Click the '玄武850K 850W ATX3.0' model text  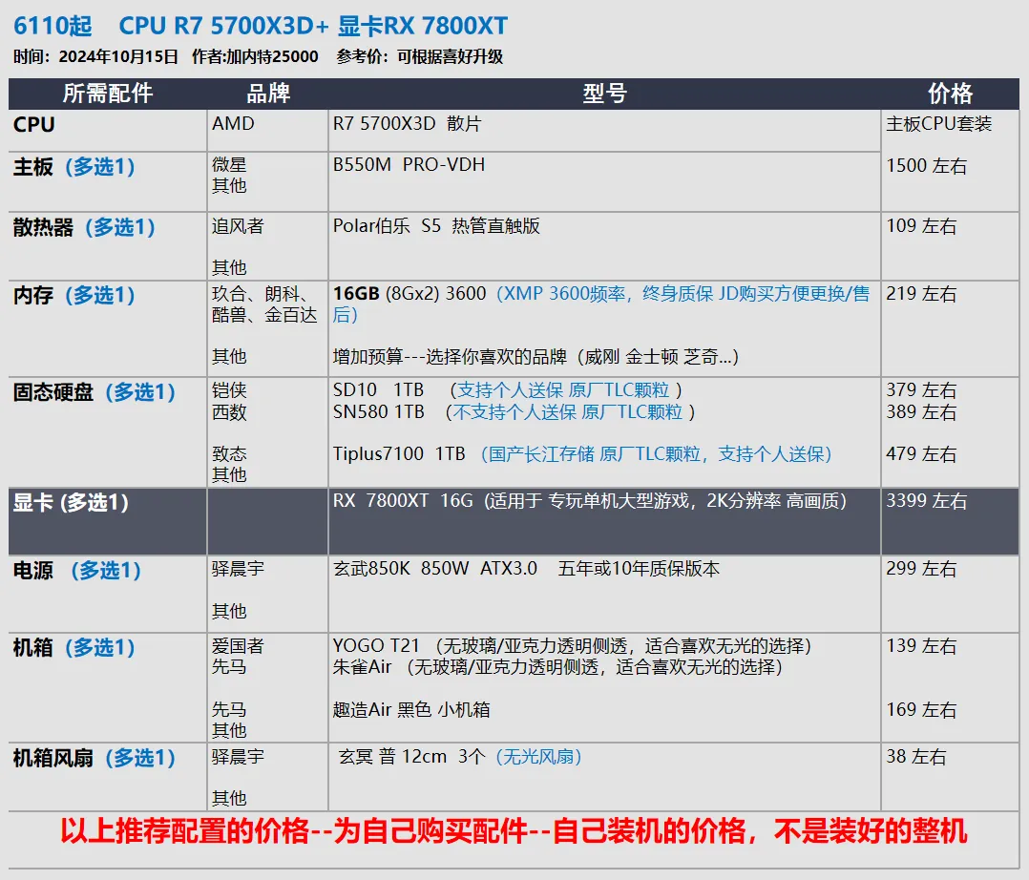pos(435,569)
